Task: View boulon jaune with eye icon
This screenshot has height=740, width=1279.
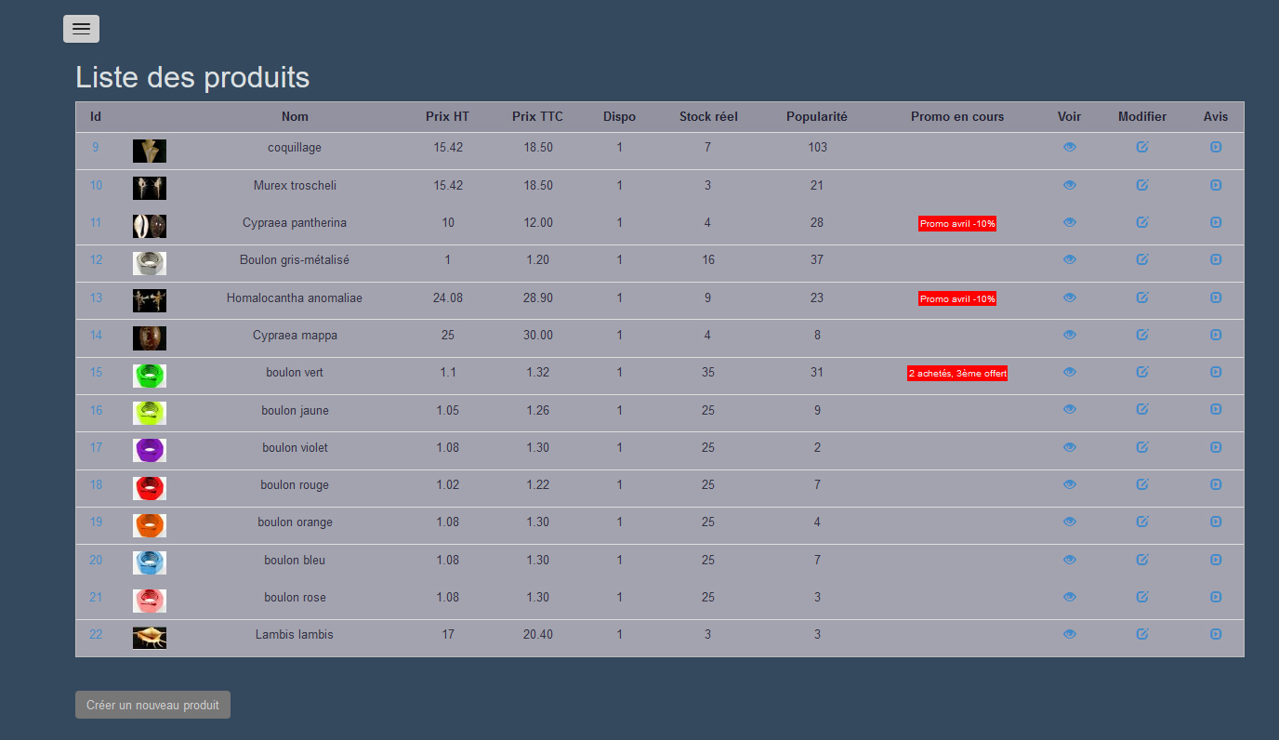Action: point(1070,409)
